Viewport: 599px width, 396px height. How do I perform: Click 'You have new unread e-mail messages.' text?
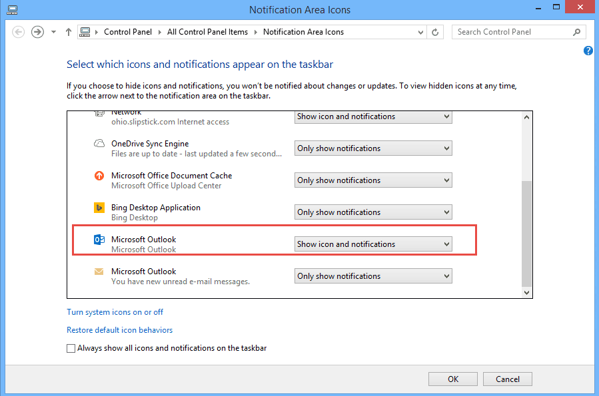pyautogui.click(x=181, y=282)
